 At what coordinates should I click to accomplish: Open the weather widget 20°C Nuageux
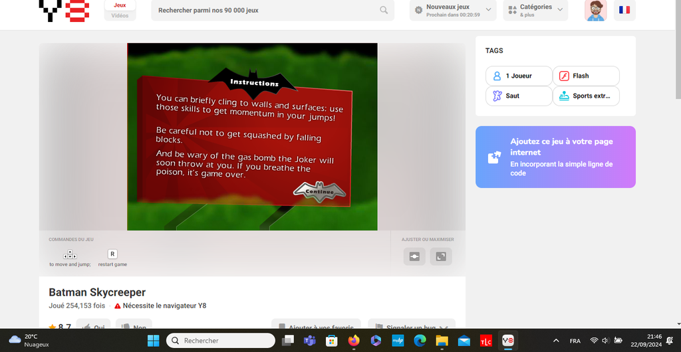pos(29,341)
